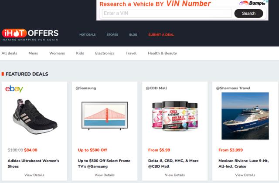This screenshot has height=183, width=279.
Task: Select the Kids category
Action: pos(80,53)
